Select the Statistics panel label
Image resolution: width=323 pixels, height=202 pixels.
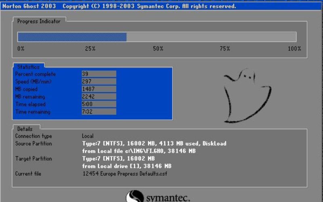[28, 67]
